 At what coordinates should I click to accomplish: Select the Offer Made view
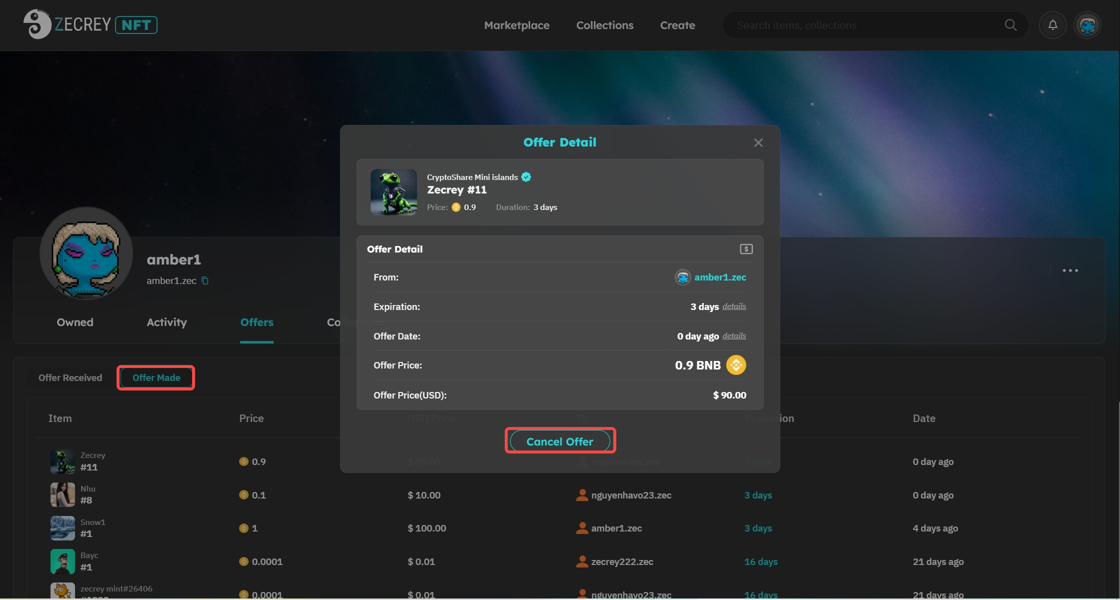pos(156,378)
